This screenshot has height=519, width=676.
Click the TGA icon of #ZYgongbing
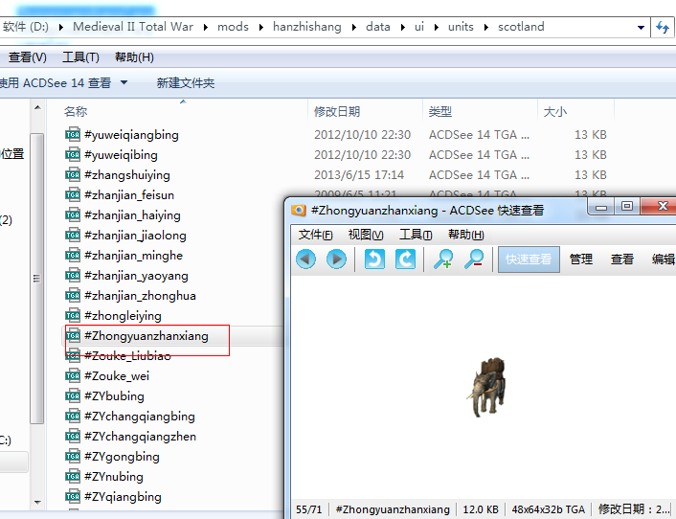click(x=73, y=457)
